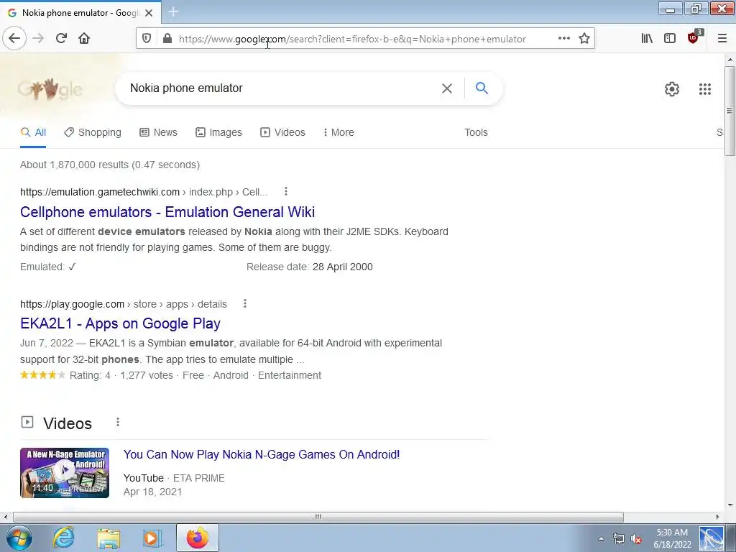Viewport: 736px width, 552px height.
Task: Click the forward navigation arrow
Action: click(x=39, y=39)
